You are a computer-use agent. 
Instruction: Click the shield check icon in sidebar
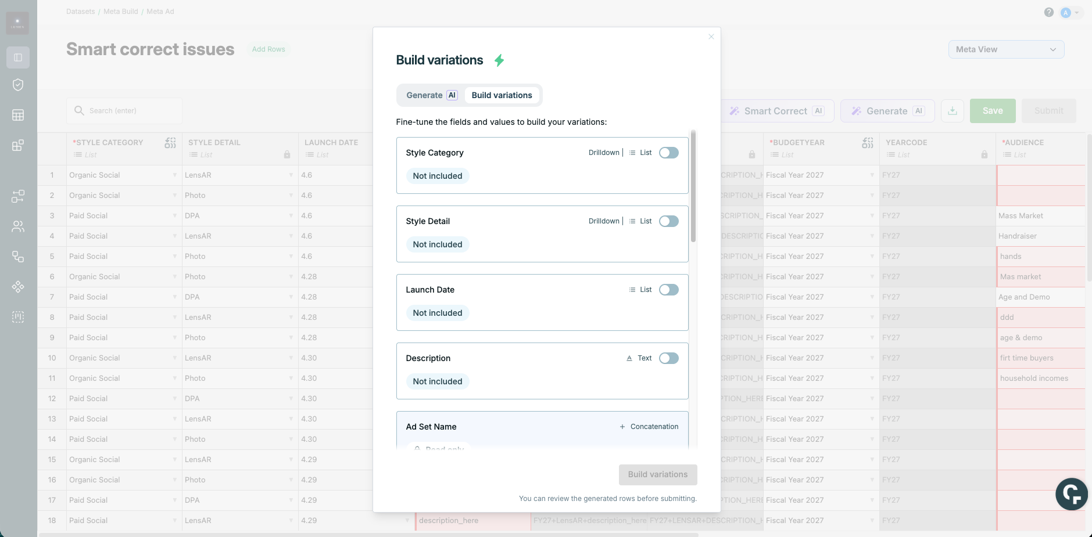[x=18, y=85]
